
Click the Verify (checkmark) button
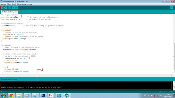[2, 8]
